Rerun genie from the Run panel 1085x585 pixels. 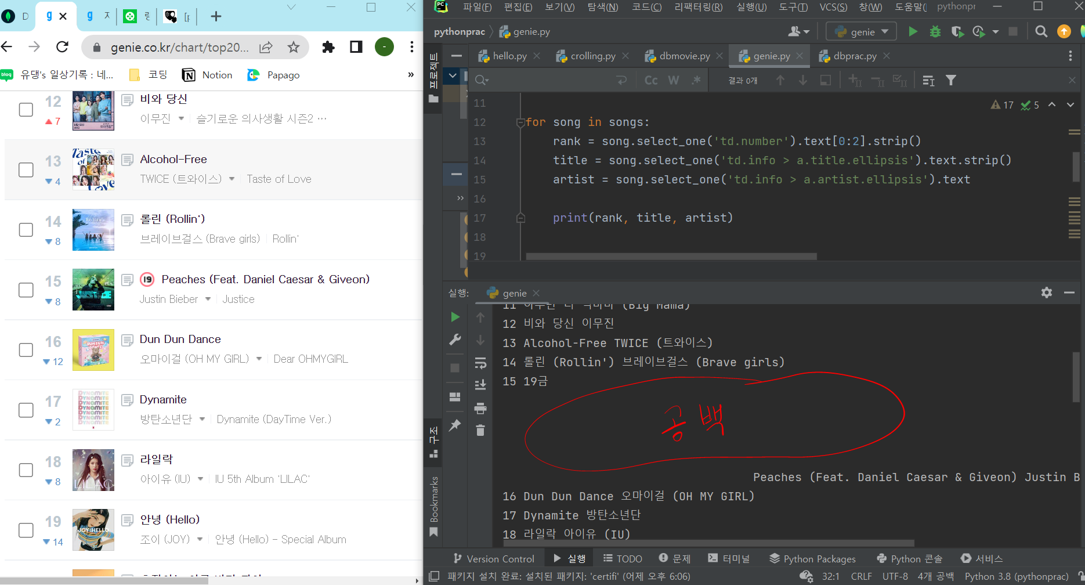tap(455, 317)
